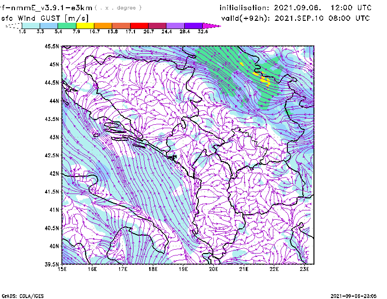Click the GrADS: COLA/IGES credit text

coord(22,296)
